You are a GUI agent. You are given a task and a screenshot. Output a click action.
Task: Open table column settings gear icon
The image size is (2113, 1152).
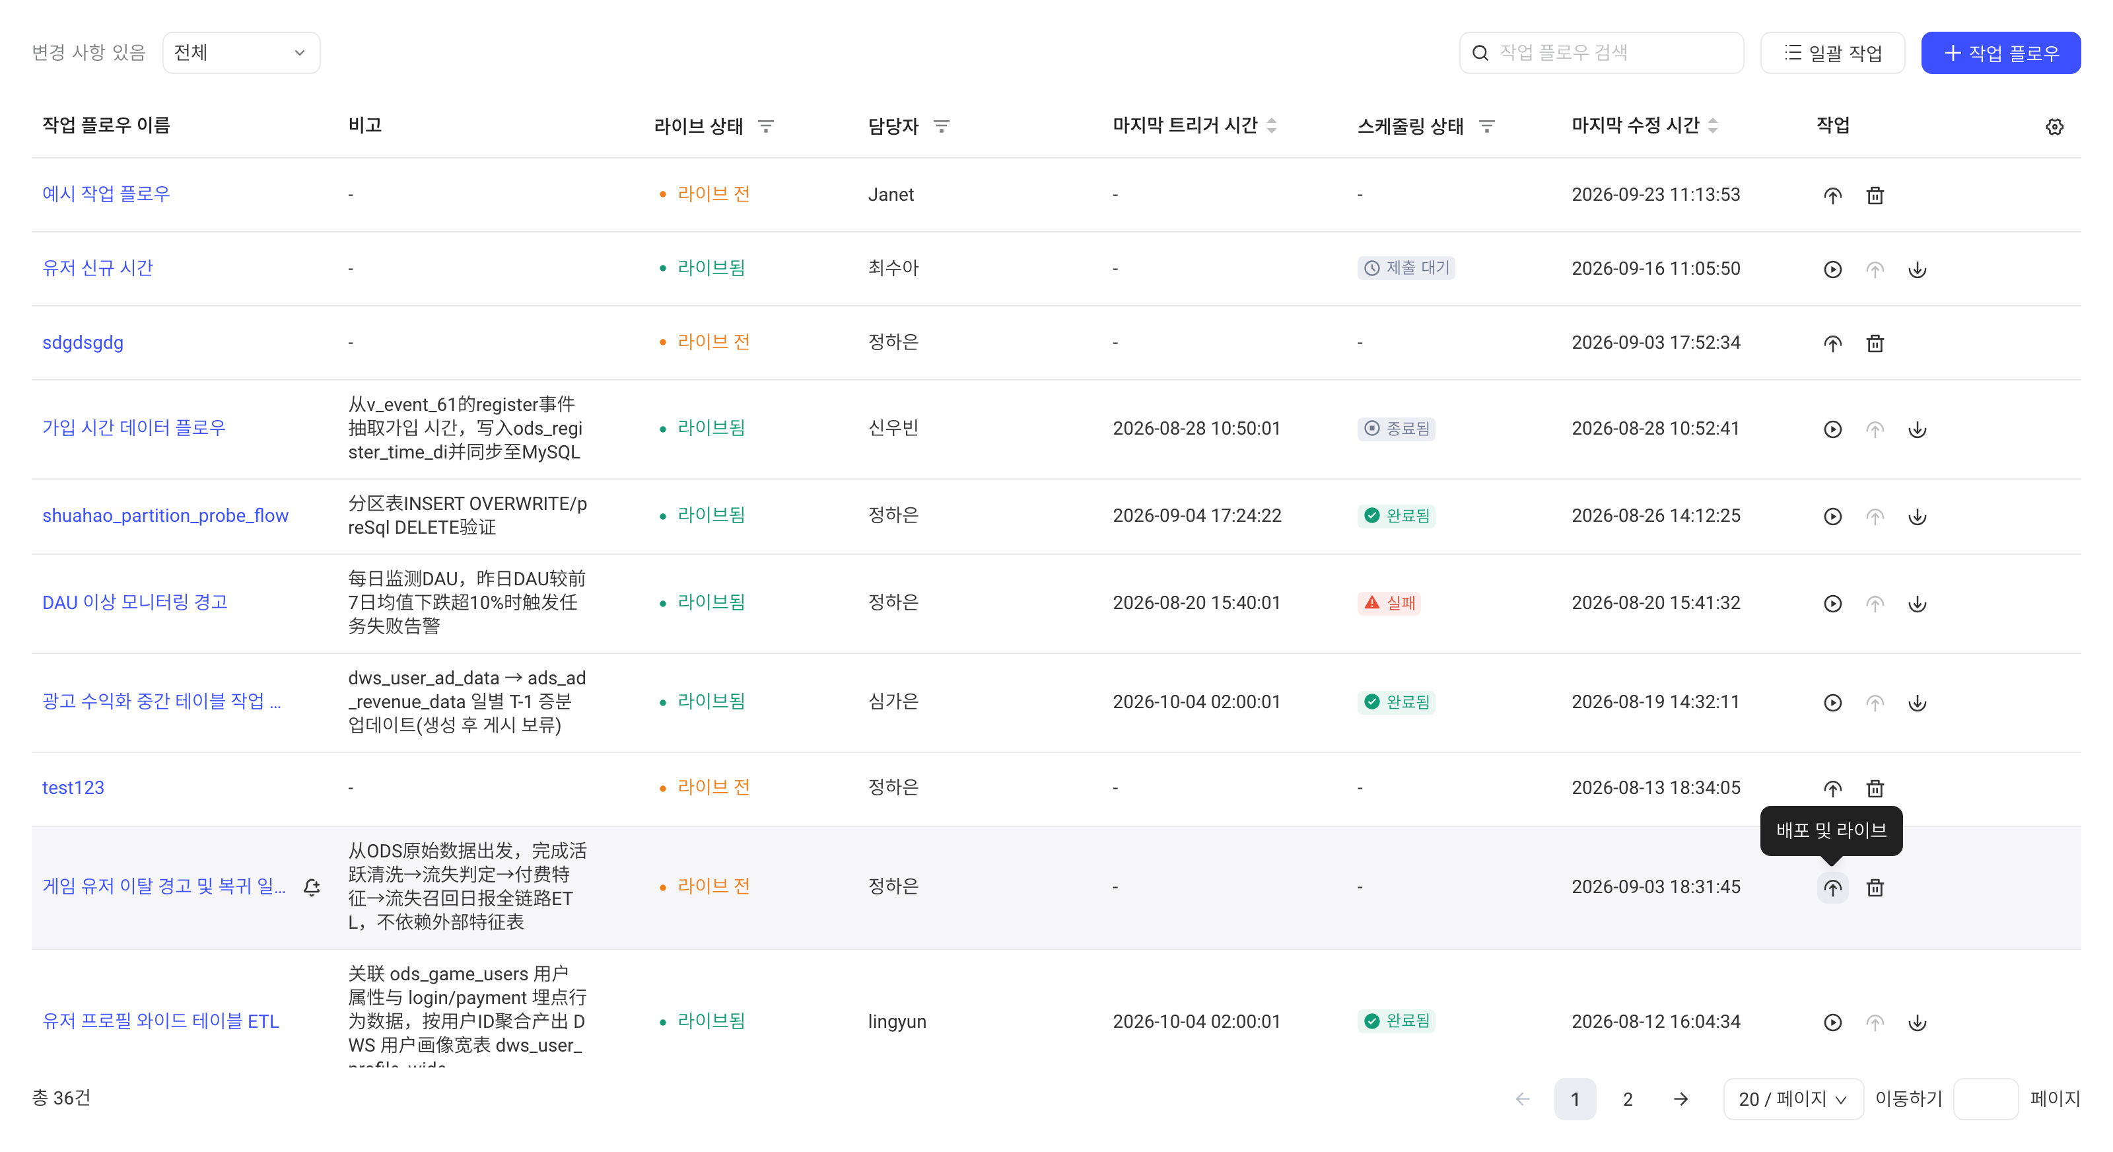(2054, 126)
